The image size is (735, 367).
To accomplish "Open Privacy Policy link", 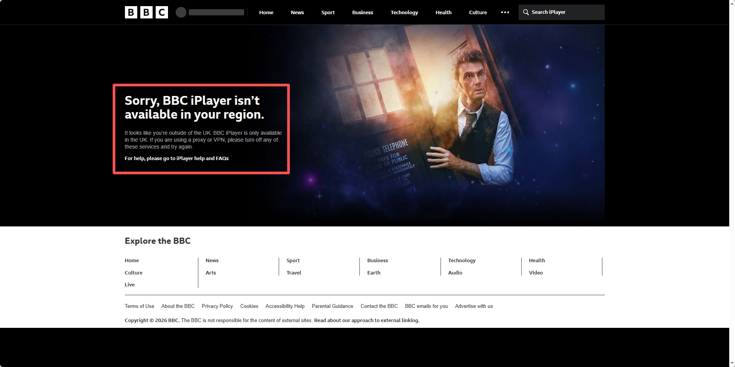I will (x=217, y=306).
